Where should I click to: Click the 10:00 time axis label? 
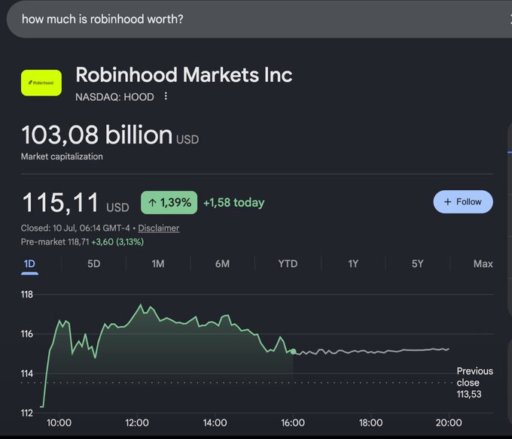click(x=59, y=422)
